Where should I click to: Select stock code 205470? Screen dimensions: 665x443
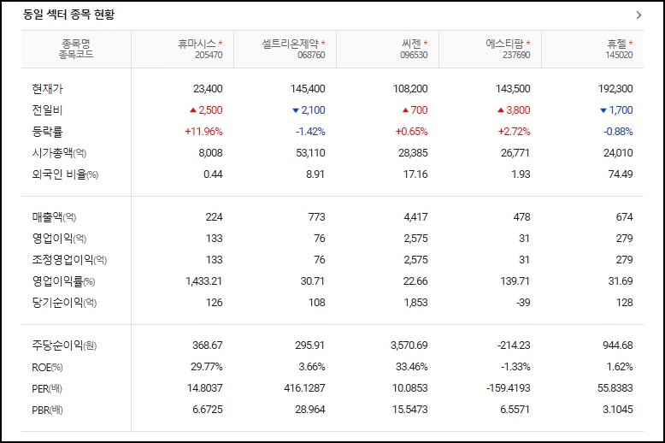[x=209, y=55]
